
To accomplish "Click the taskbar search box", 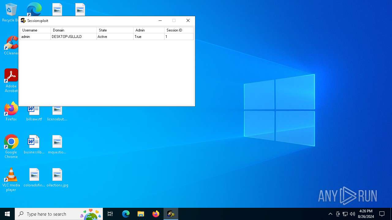I will (59, 214).
